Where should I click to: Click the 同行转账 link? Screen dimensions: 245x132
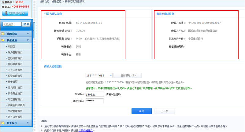point(85,130)
